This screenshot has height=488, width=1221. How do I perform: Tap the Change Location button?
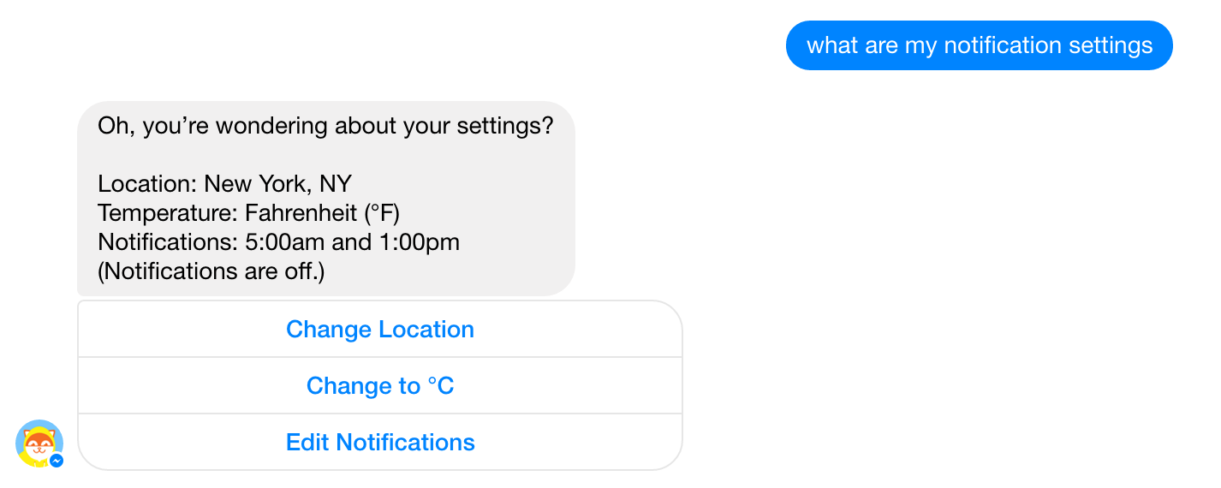(x=380, y=329)
